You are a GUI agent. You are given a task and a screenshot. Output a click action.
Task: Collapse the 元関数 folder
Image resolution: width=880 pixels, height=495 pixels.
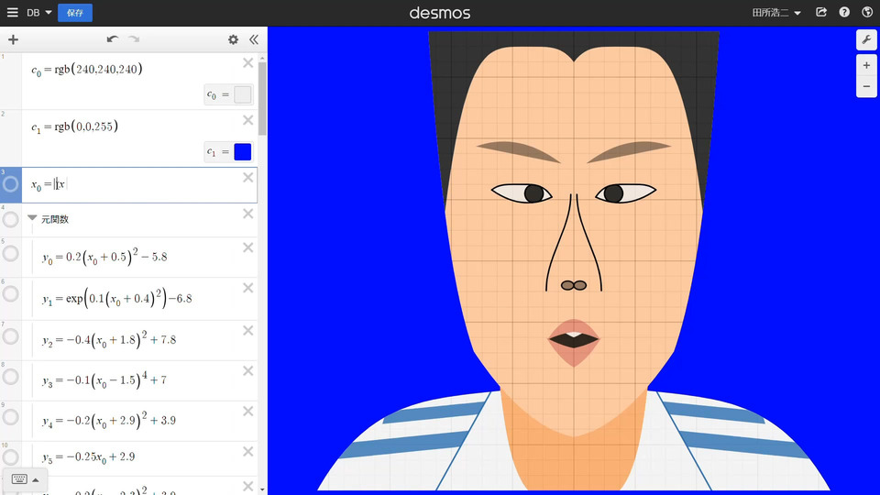click(33, 218)
